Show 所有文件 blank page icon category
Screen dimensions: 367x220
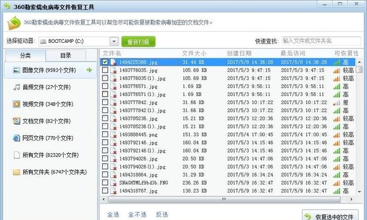[17, 155]
